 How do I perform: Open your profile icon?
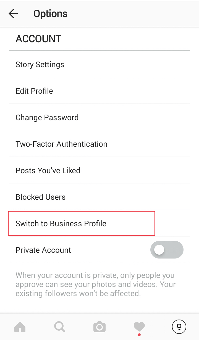(179, 327)
